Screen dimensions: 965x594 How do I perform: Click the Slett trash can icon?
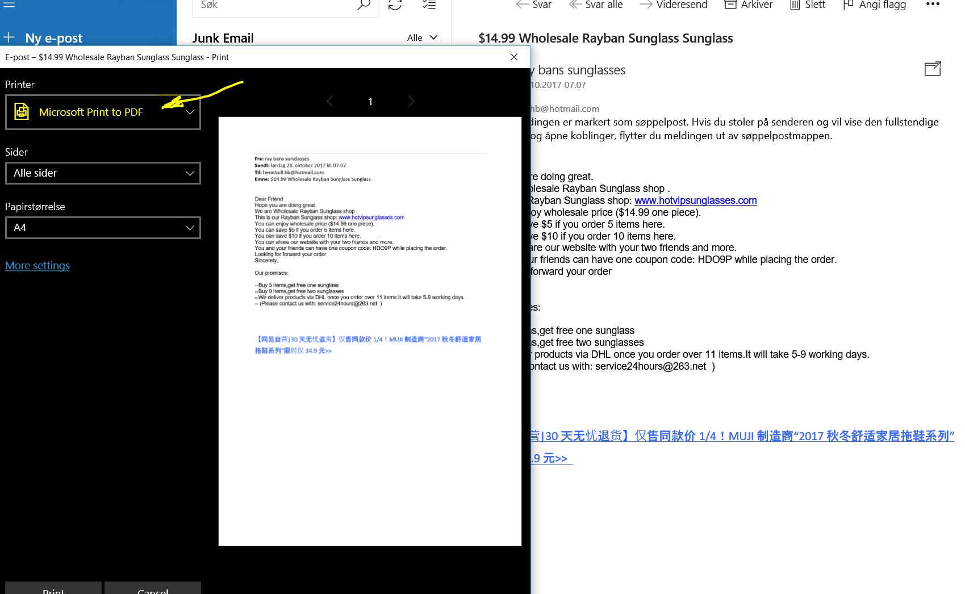tap(795, 5)
